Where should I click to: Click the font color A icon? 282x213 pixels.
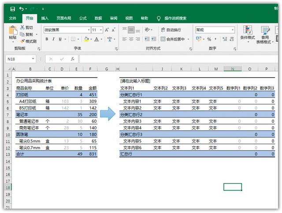96,39
